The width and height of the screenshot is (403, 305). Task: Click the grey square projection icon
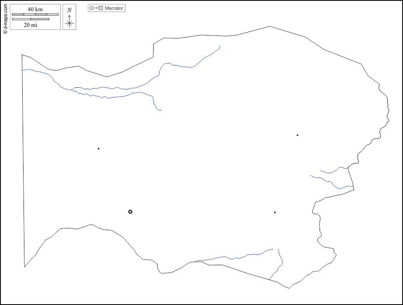[x=101, y=8]
